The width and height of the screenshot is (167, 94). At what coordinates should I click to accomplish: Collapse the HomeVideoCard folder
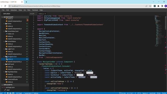point(4,31)
